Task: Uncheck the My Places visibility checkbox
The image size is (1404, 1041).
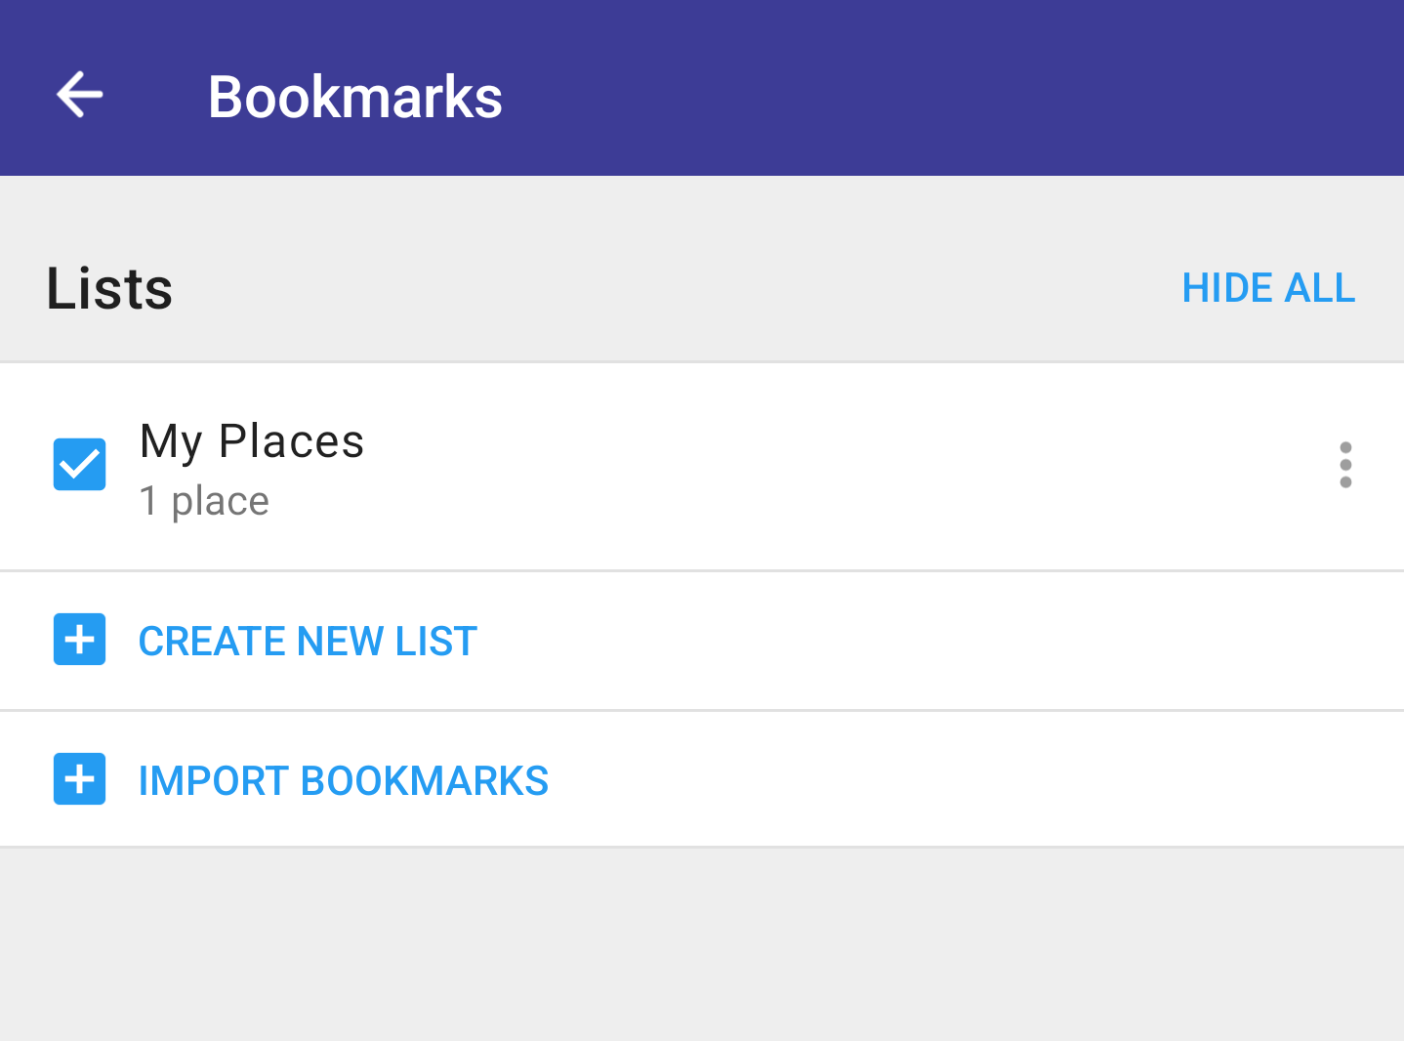Action: pos(79,464)
